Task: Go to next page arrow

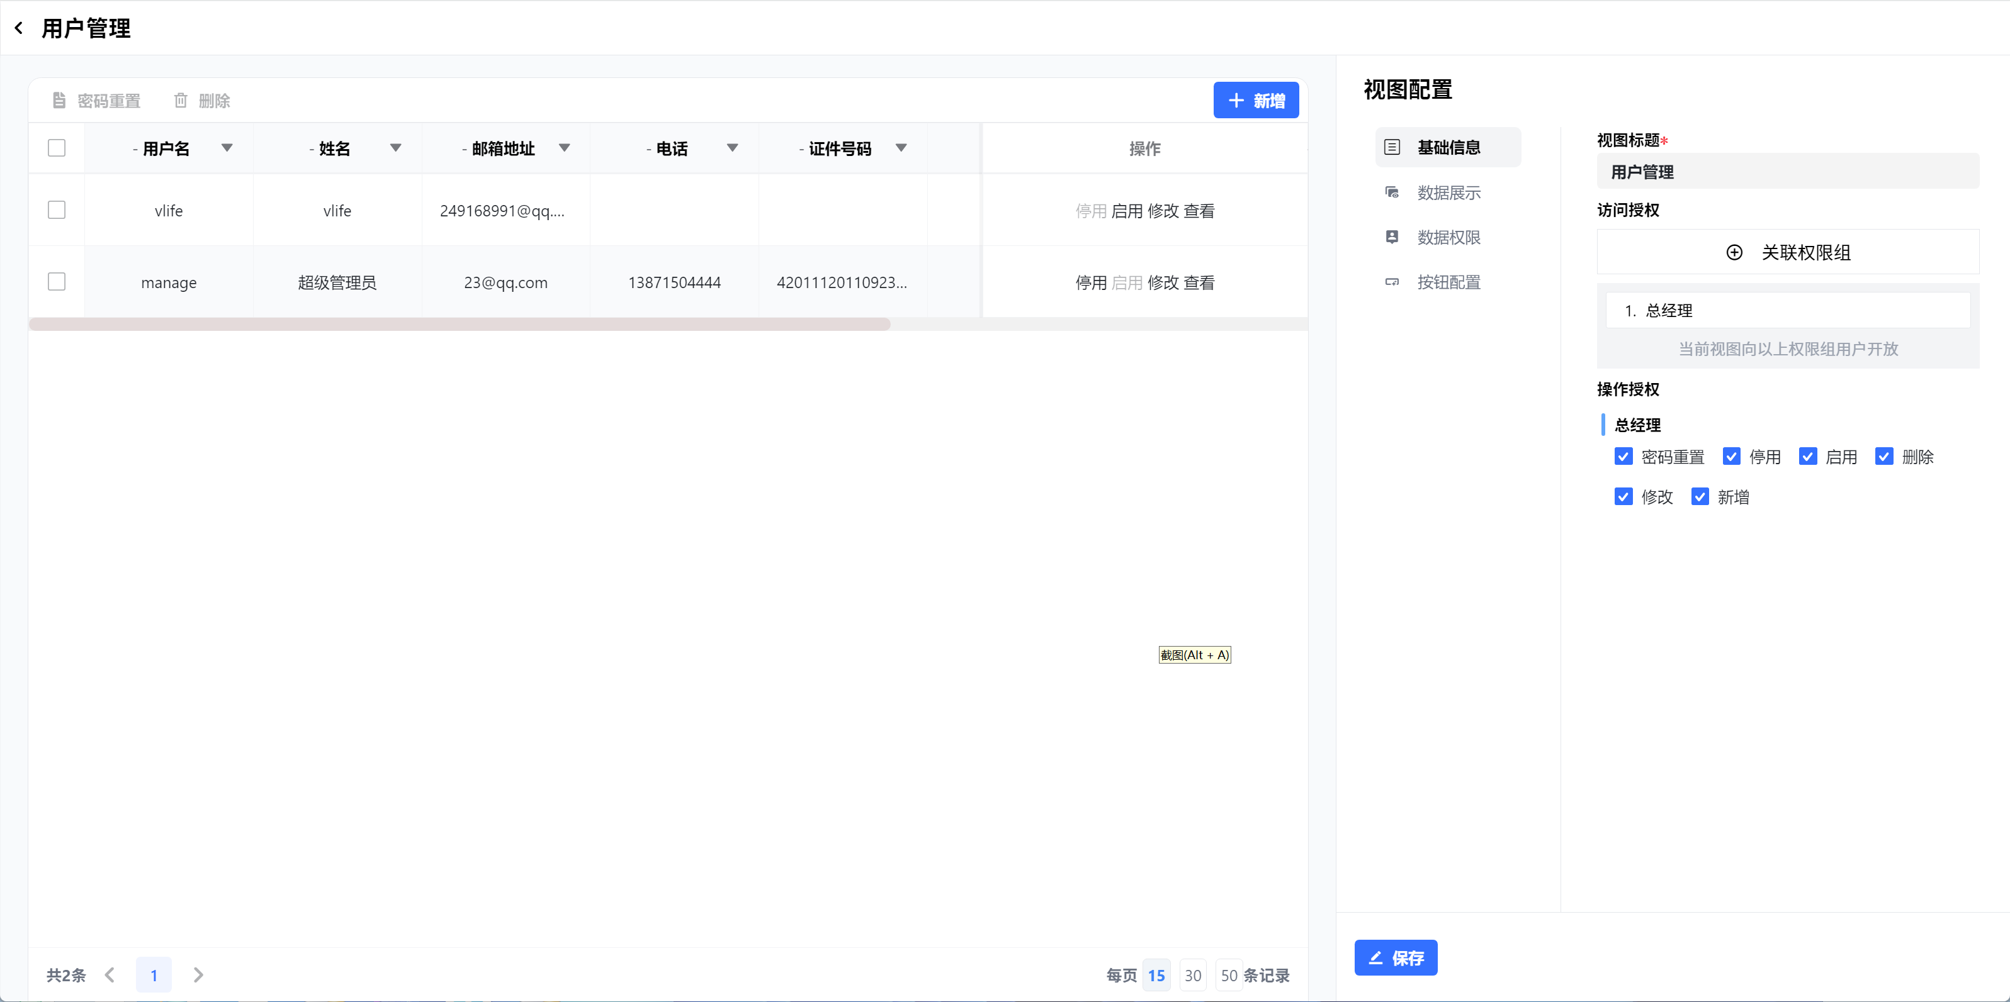Action: [198, 975]
